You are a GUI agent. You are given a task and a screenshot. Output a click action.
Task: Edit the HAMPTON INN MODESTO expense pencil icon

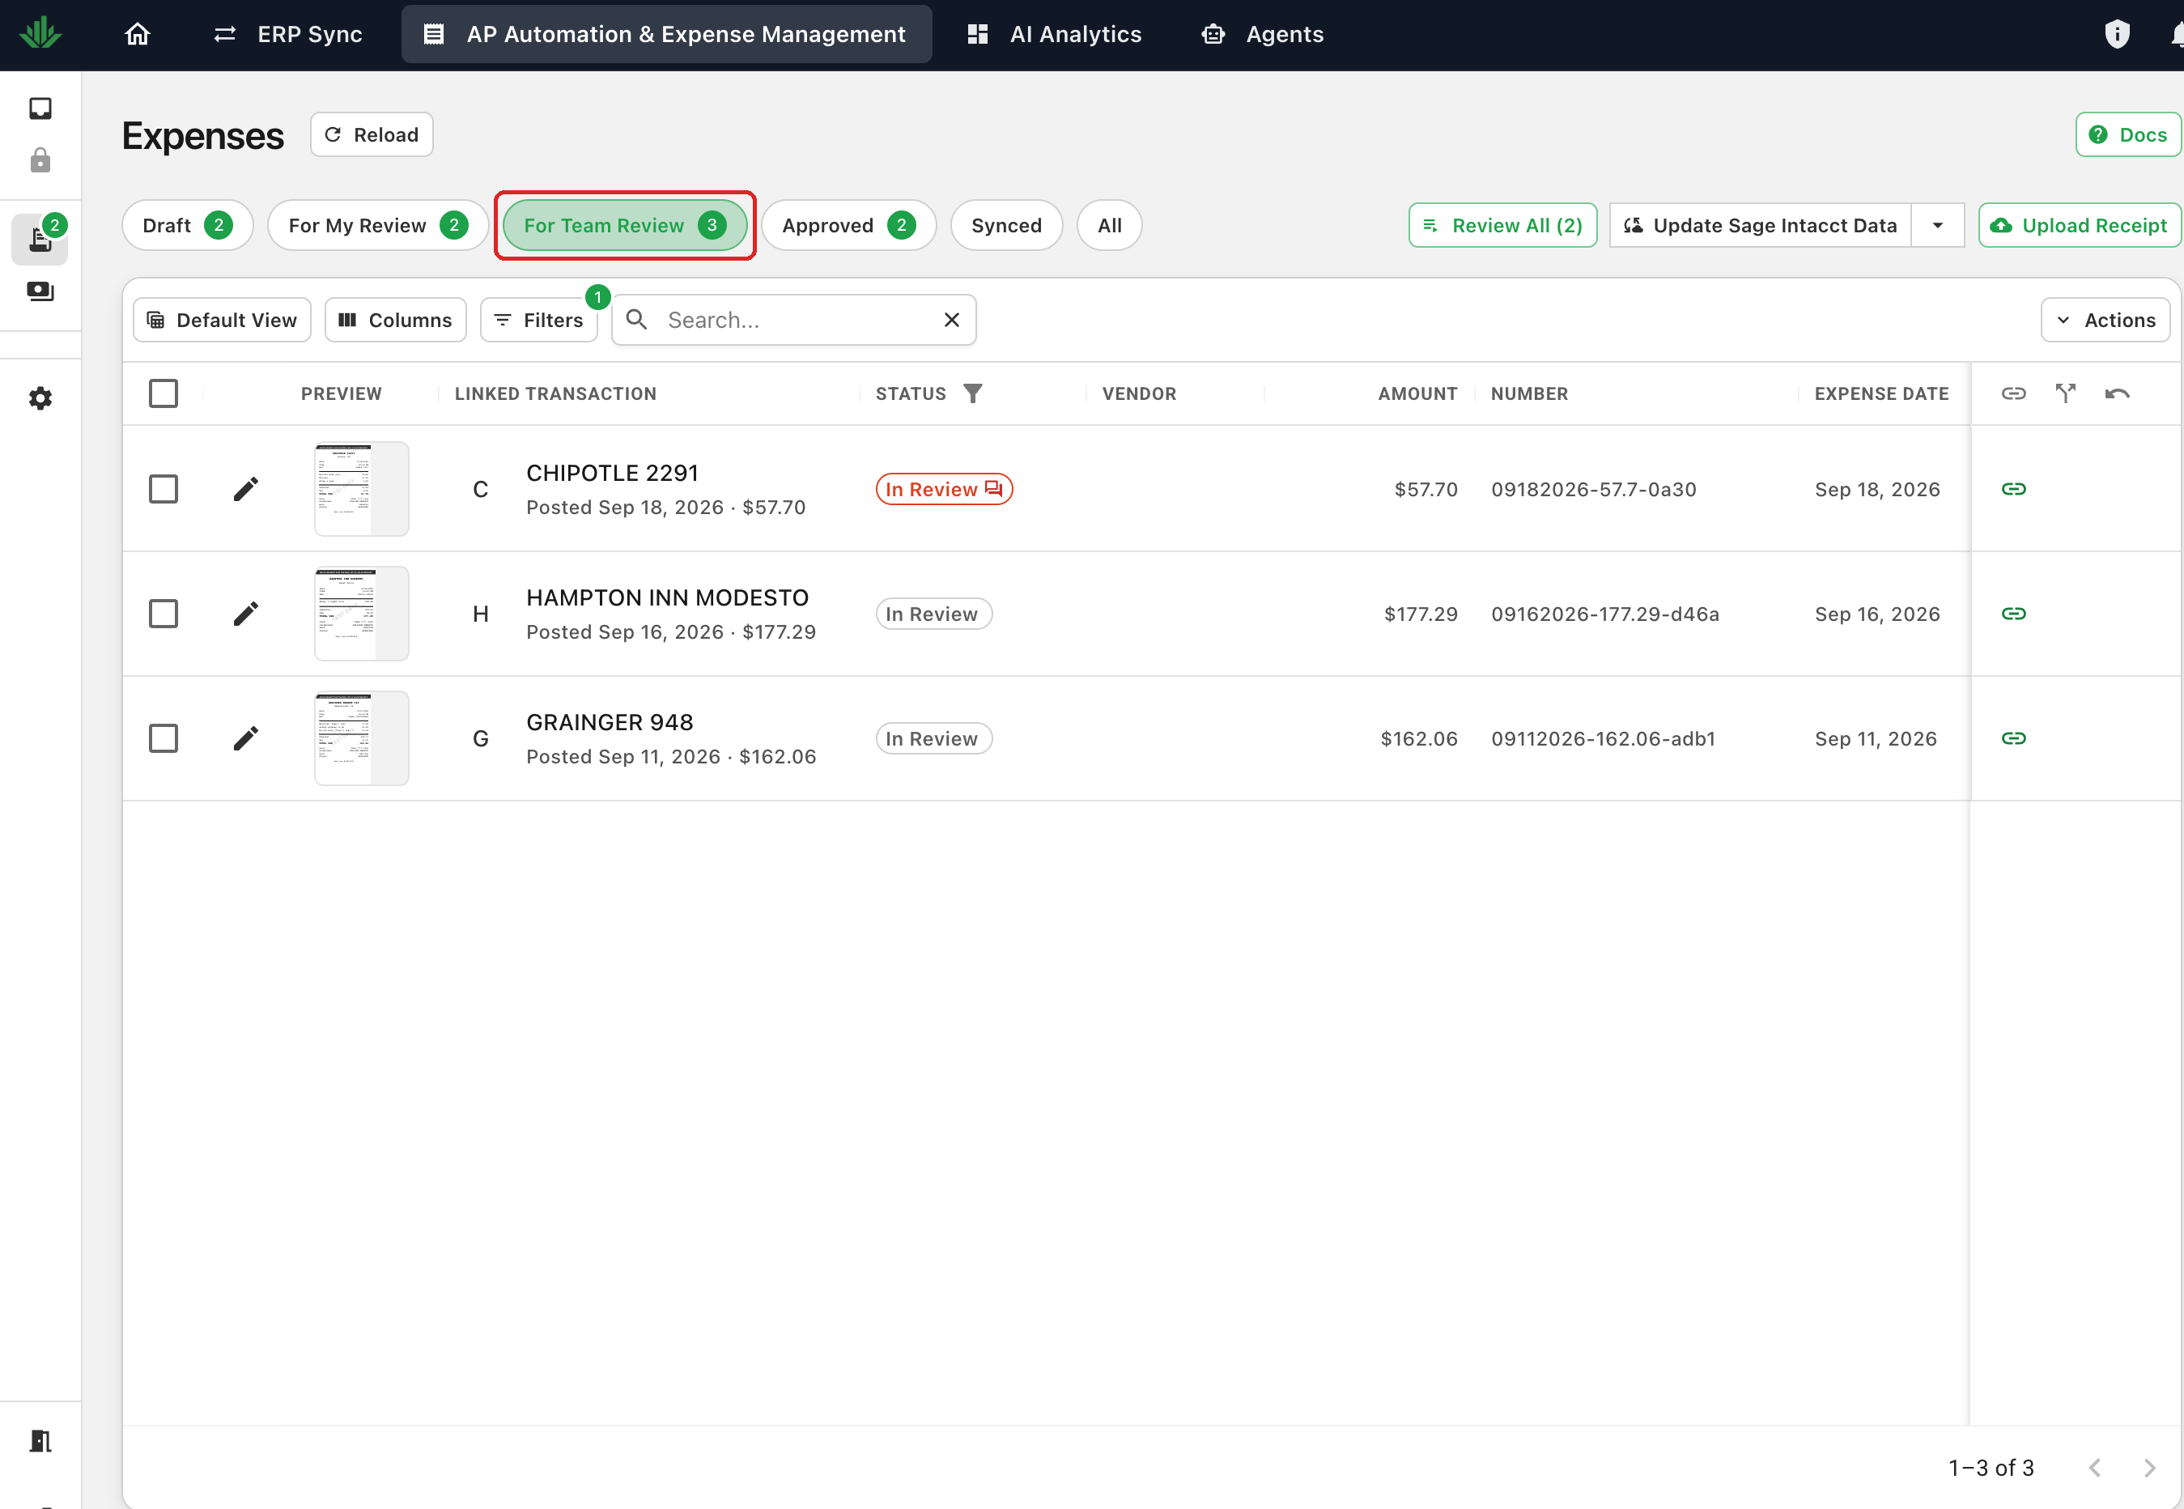coord(246,614)
